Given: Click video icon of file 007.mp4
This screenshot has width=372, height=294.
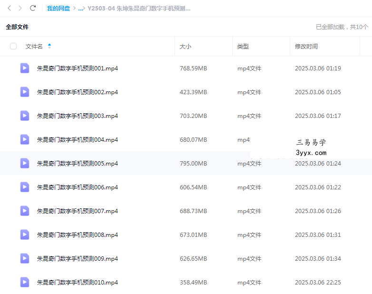Looking at the screenshot, I should point(25,211).
